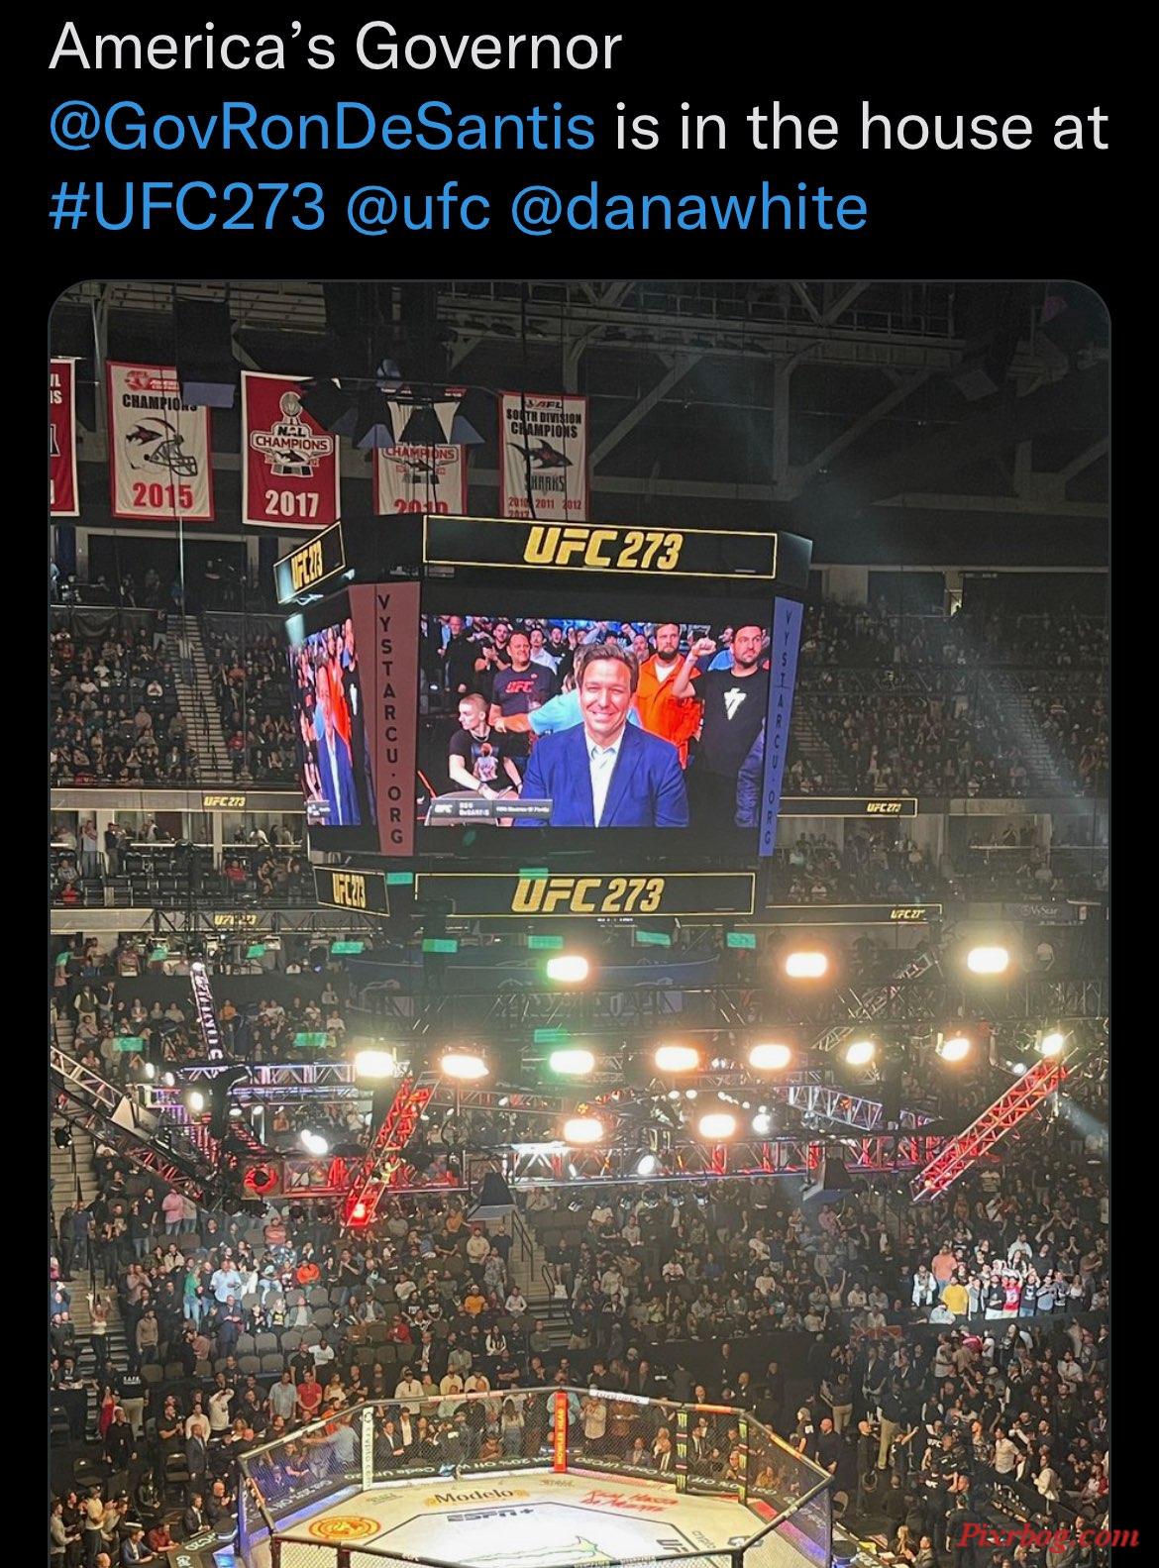The height and width of the screenshot is (1568, 1159).
Task: Click the Pixrbog.com watermark
Action: tap(1047, 1536)
